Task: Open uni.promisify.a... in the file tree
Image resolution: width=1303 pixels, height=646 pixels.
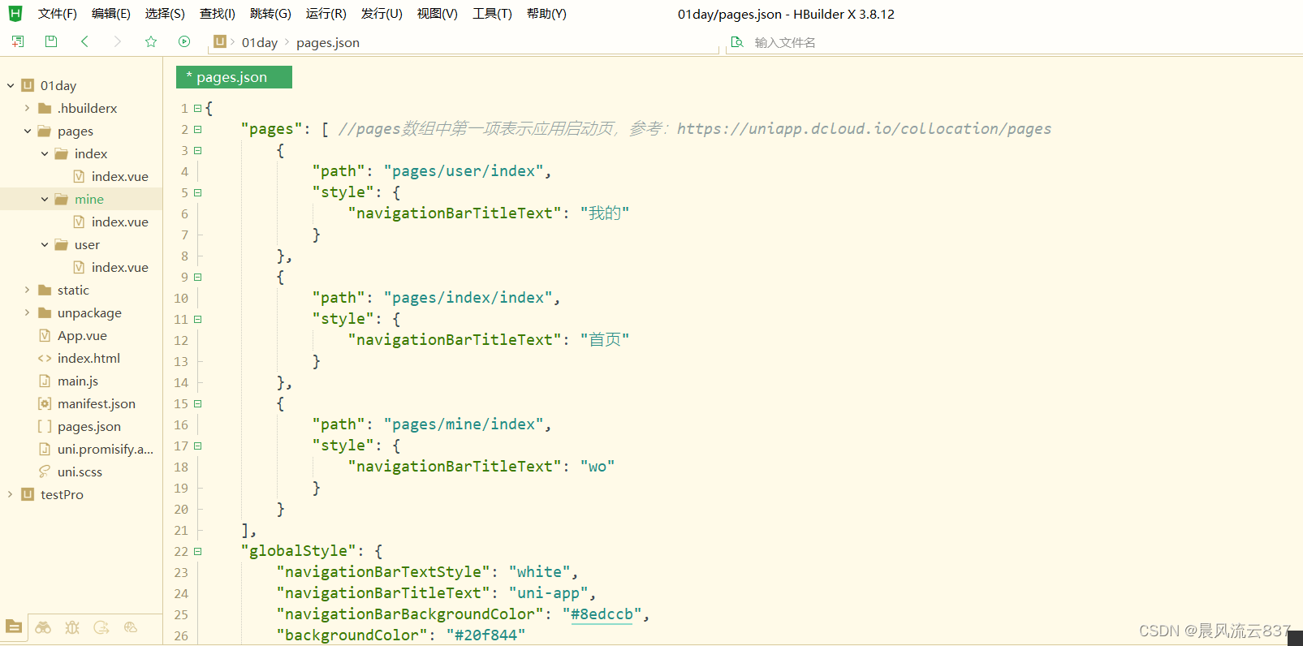Action: [106, 449]
